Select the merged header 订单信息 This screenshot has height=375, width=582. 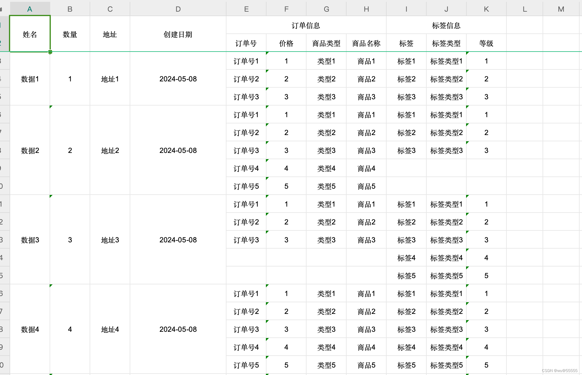click(306, 25)
